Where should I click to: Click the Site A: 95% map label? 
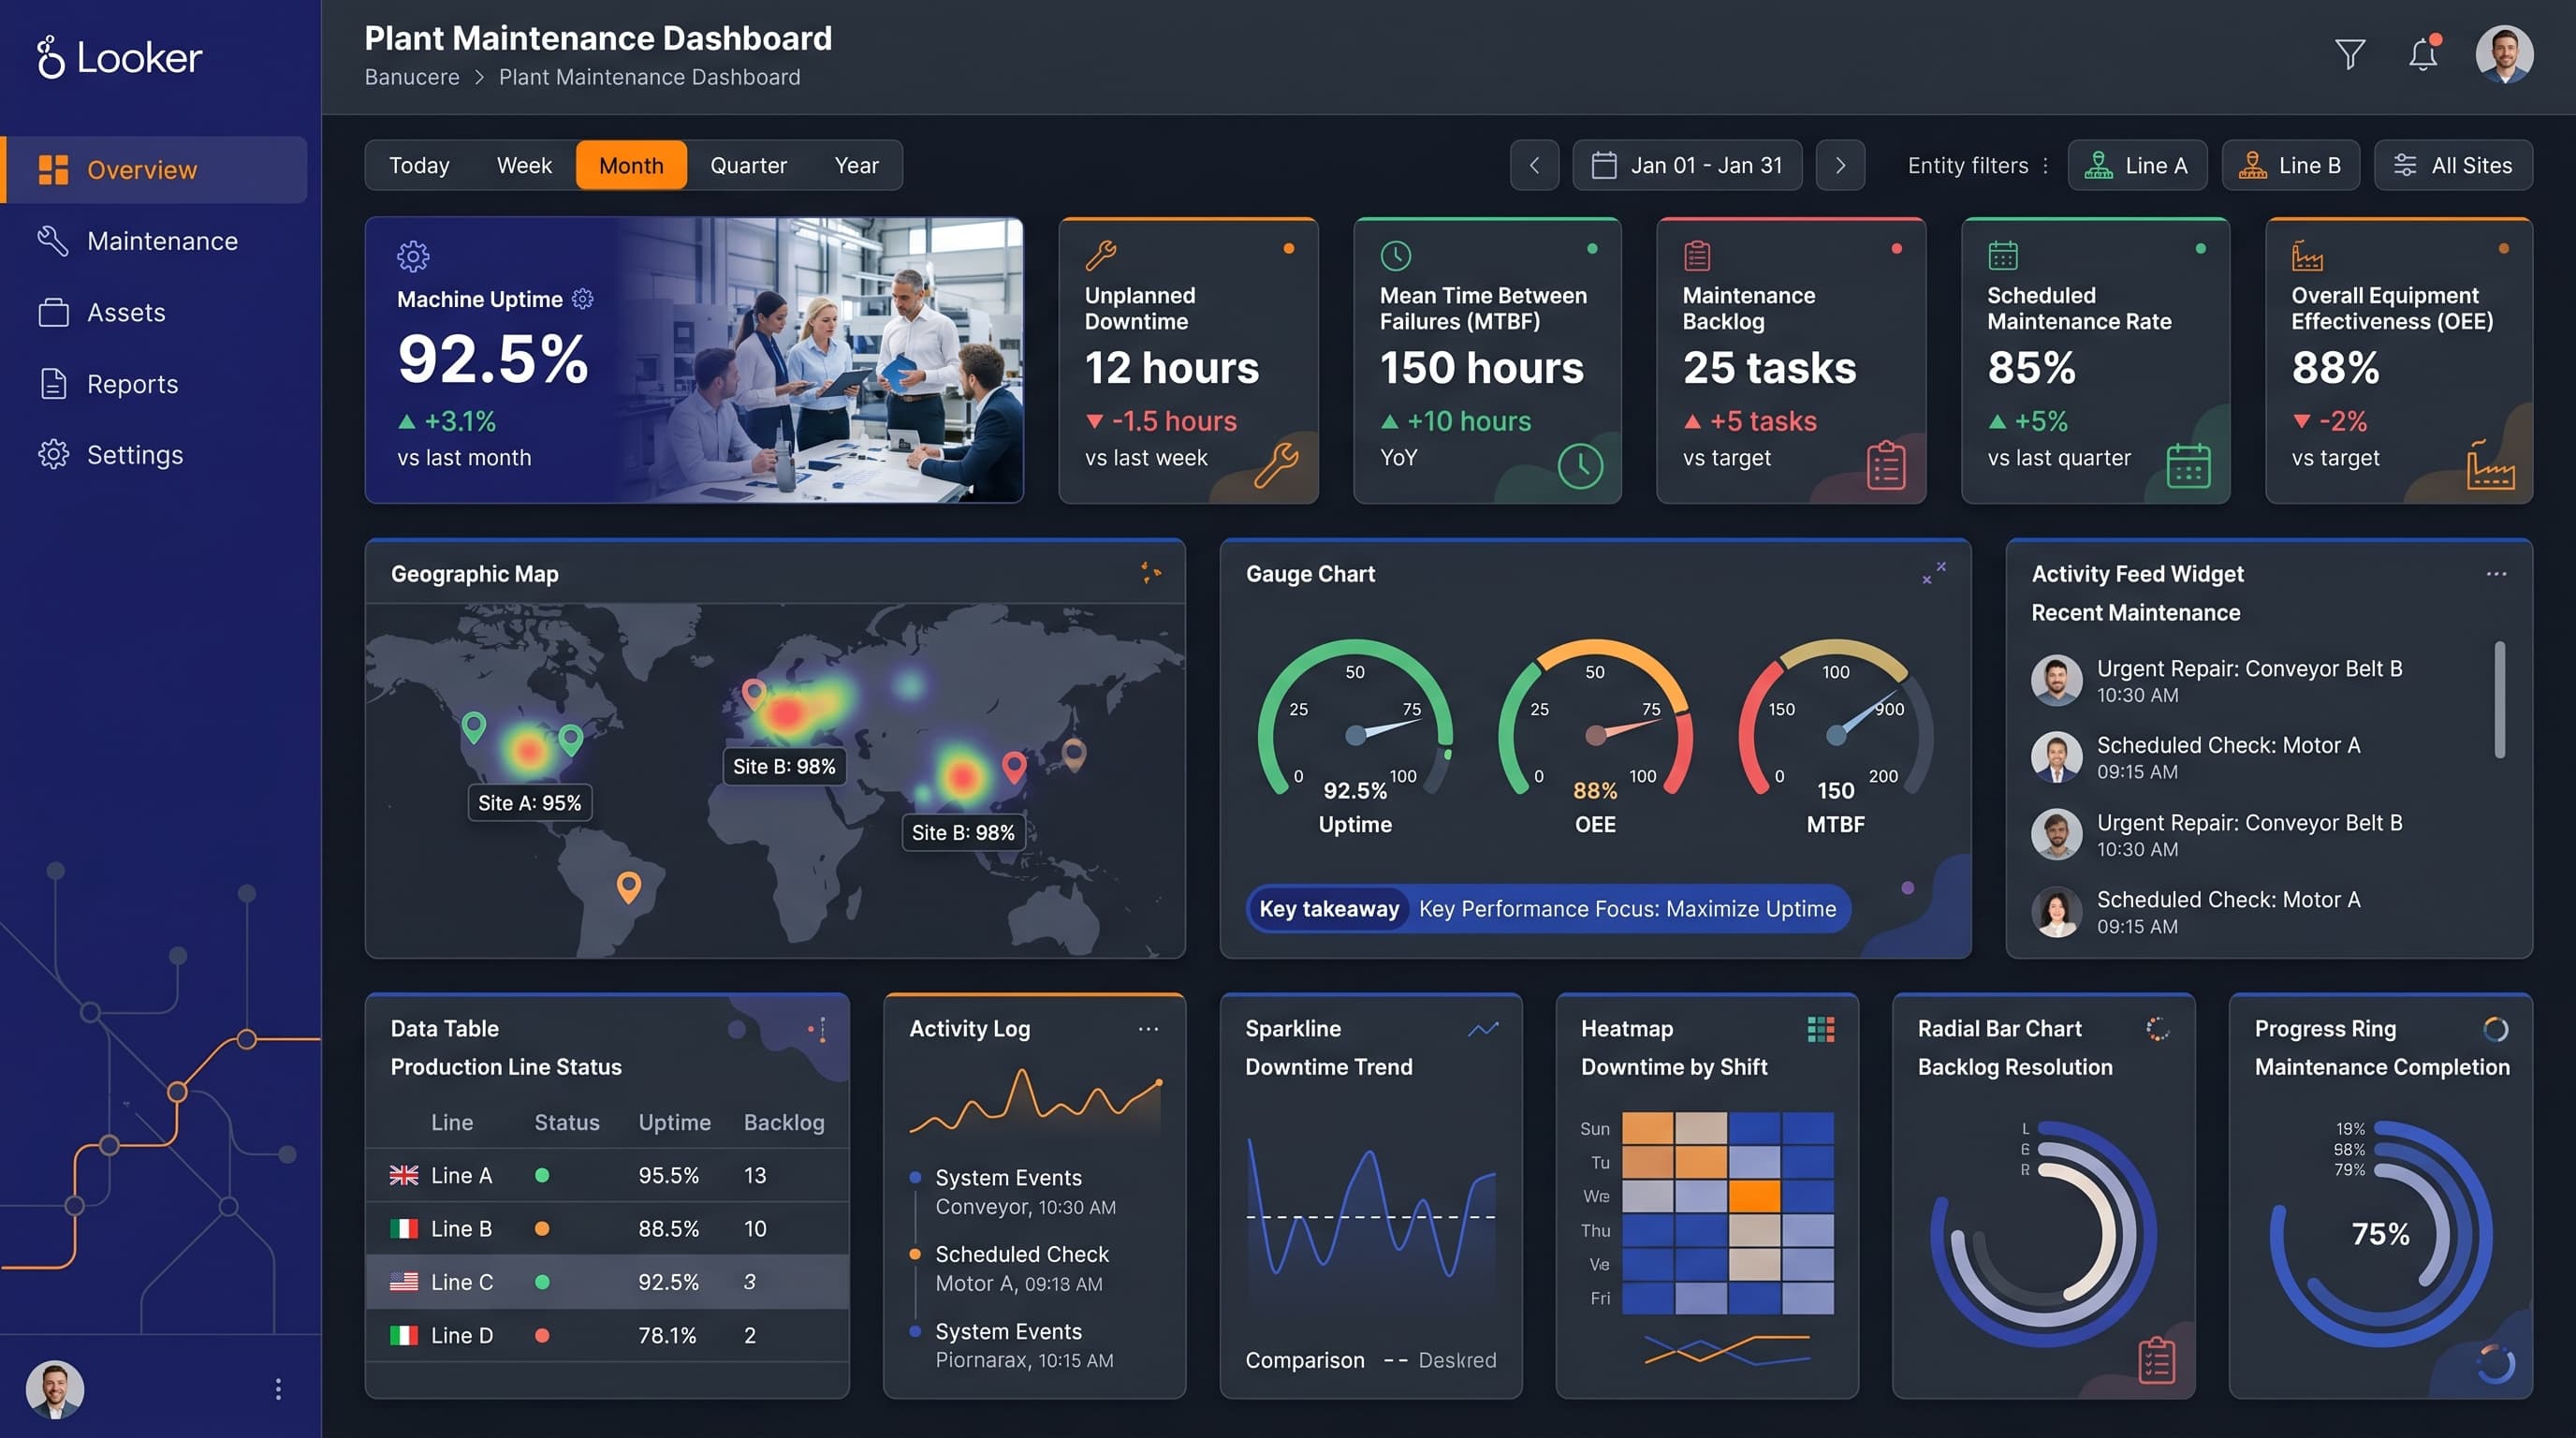pos(530,803)
